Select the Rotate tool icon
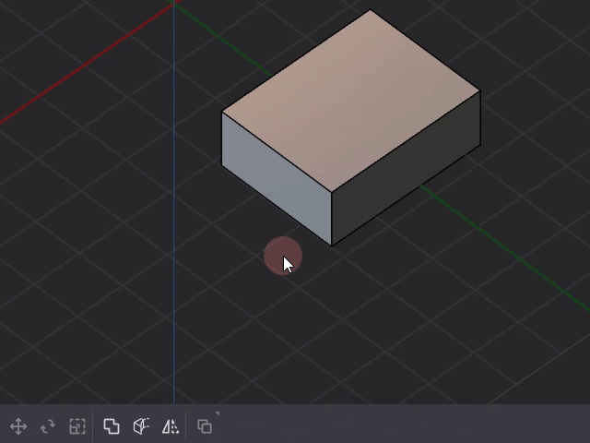The width and height of the screenshot is (590, 443). 48,426
